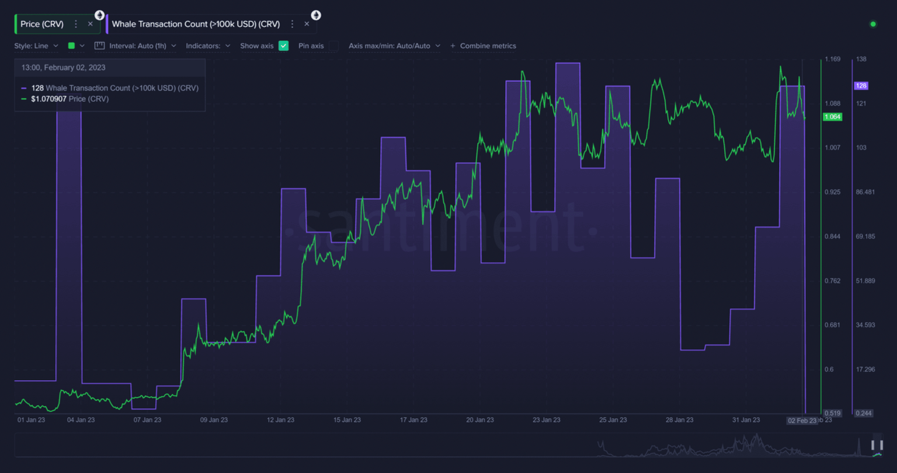
Task: Enable the Pin axis checkbox
Action: 333,46
